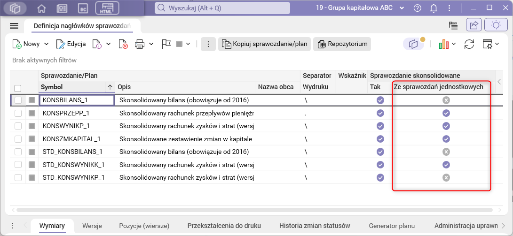
Task: Click the Wyszukaj search field
Action: point(222,8)
